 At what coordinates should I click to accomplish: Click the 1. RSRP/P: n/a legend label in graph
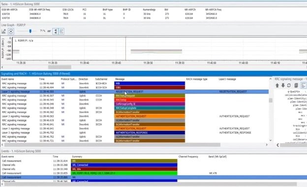coord(24,40)
